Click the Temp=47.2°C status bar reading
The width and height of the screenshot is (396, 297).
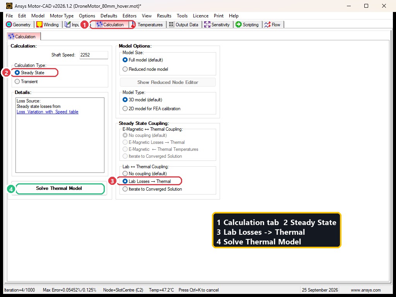pyautogui.click(x=161, y=290)
